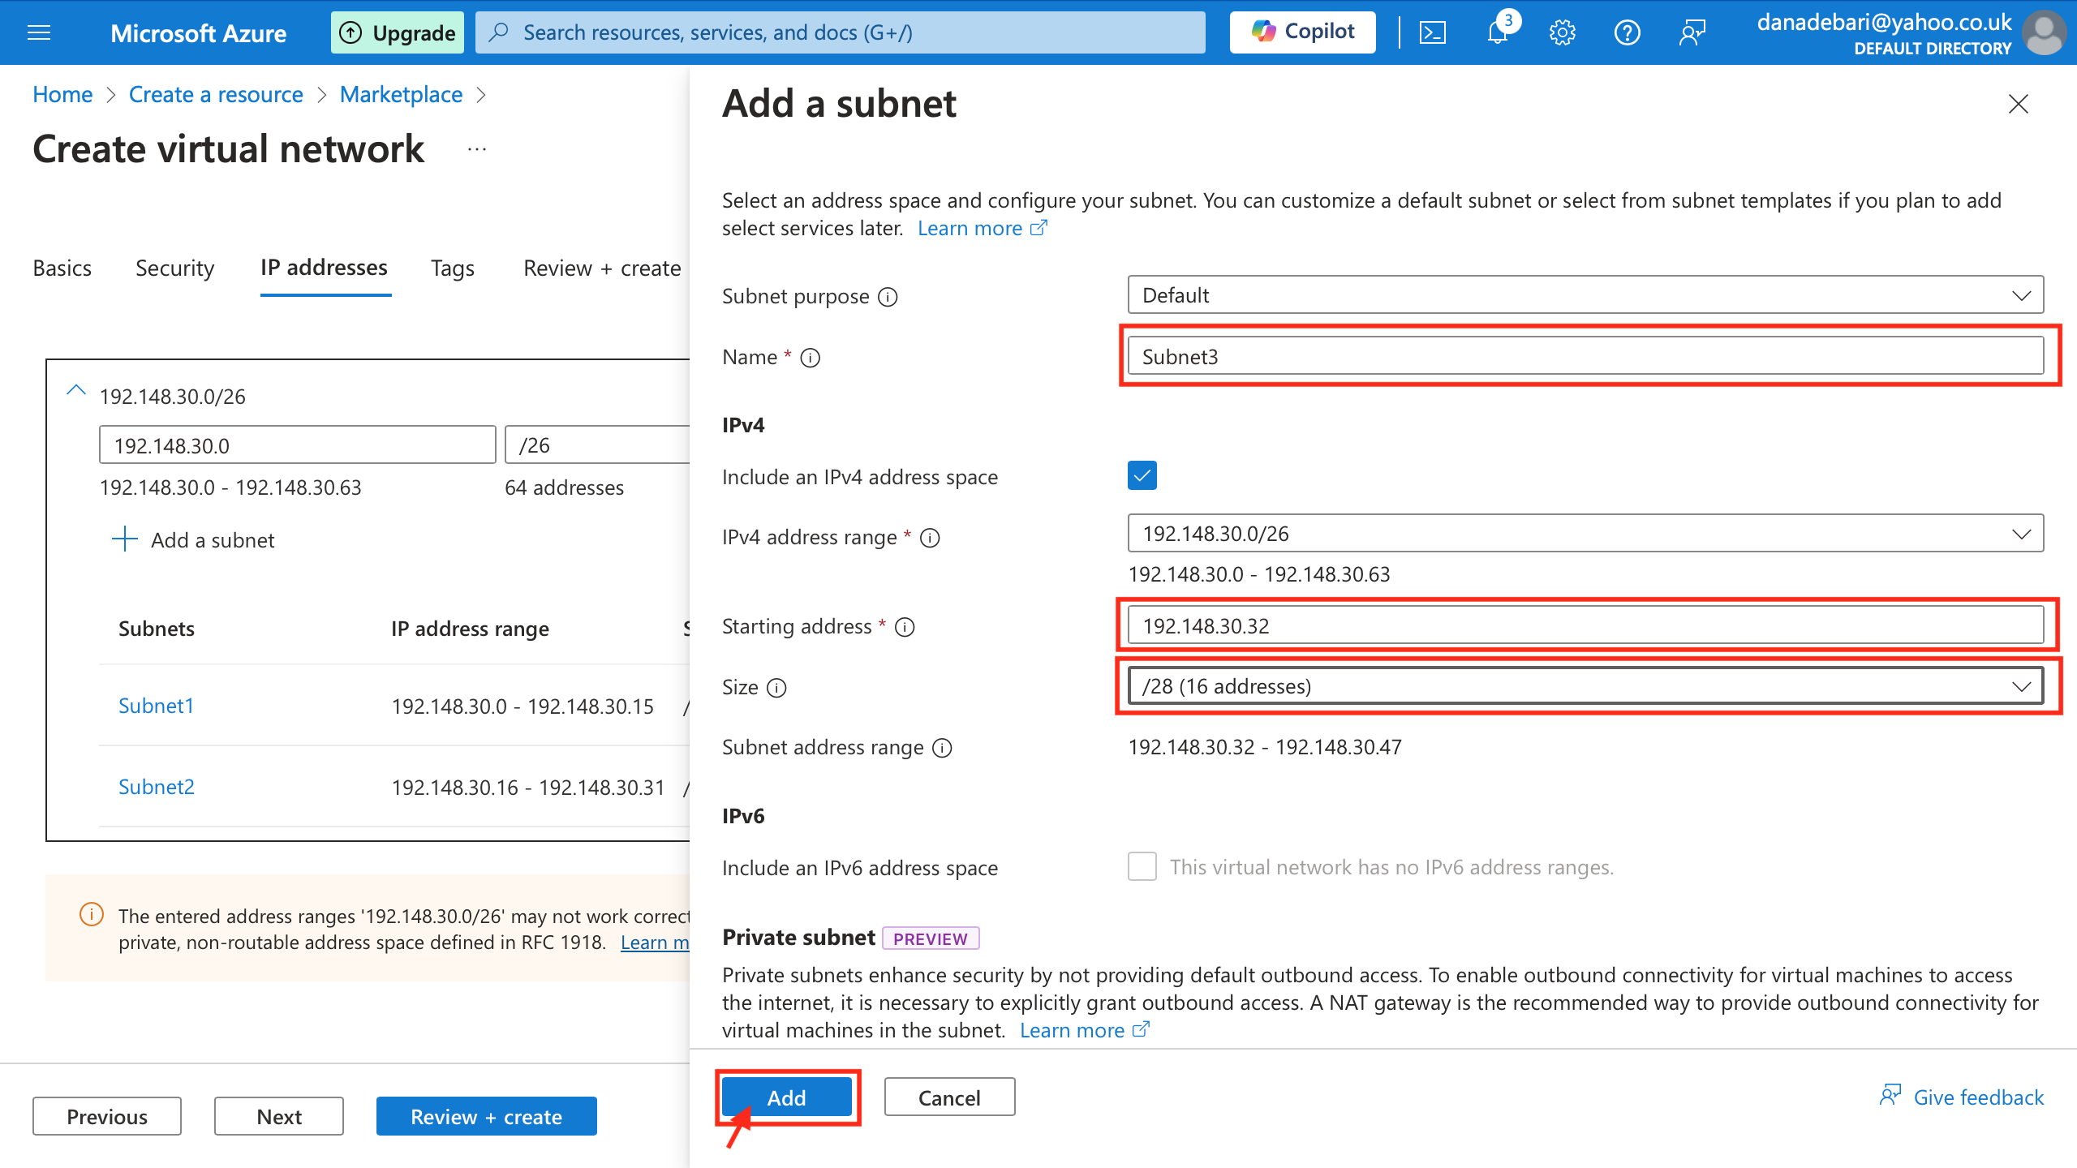Click the Include an IPv6 address space checkbox
Viewport: 2077px width, 1168px height.
[1142, 867]
